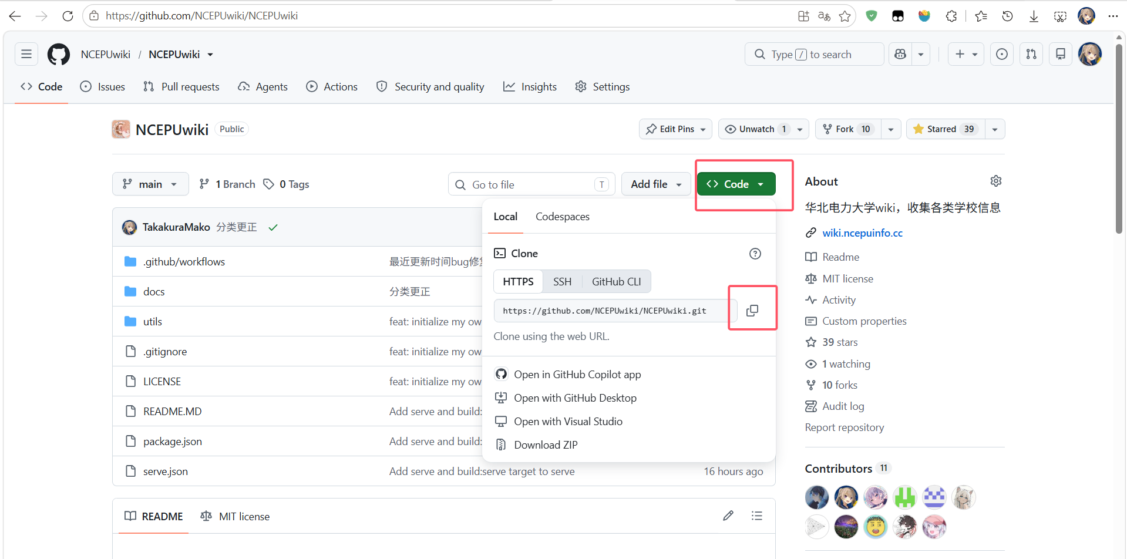Viewport: 1127px width, 559px height.
Task: Open the Add file dropdown
Action: [x=656, y=184]
